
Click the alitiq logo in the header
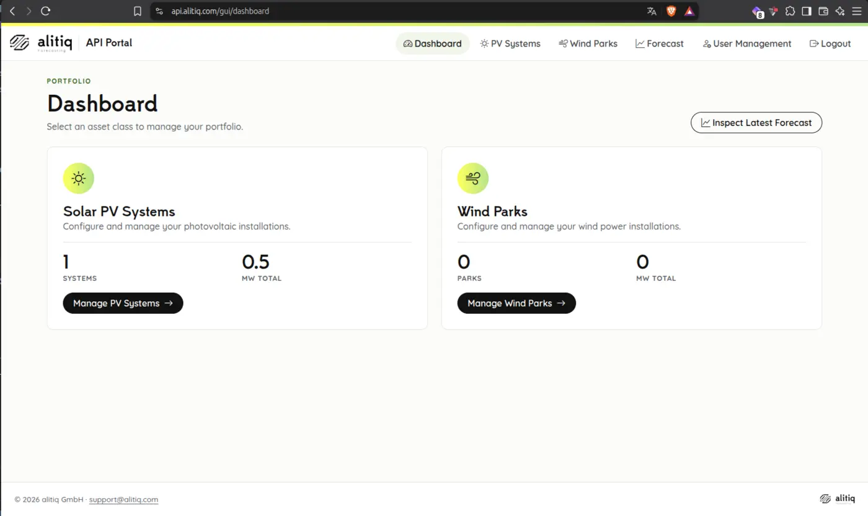point(41,43)
